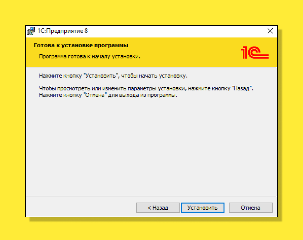This screenshot has height=240, width=303.
Task: Click the line about Отмена для выхода
Action: point(108,95)
